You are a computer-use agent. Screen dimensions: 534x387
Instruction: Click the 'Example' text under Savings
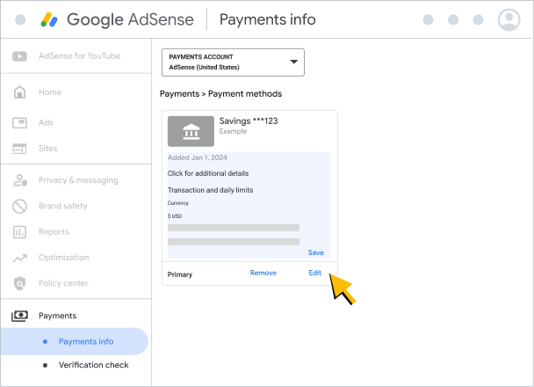tap(233, 131)
